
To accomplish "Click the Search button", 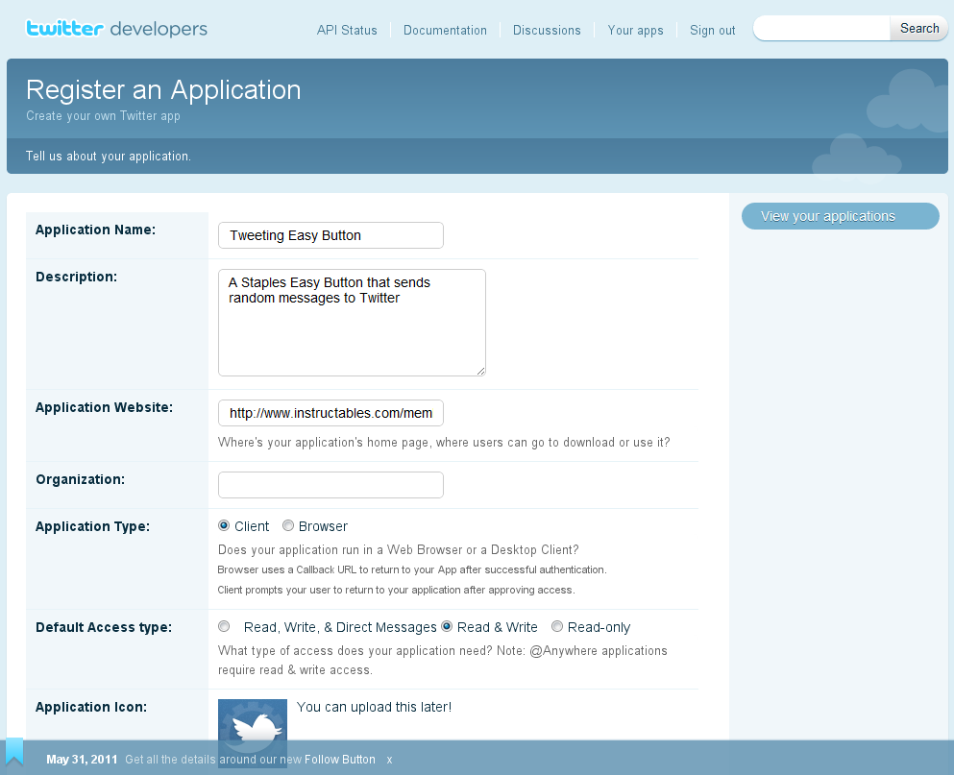I will click(x=918, y=29).
